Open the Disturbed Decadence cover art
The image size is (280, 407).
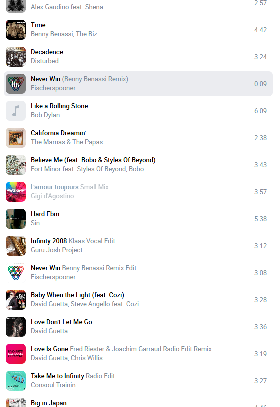click(x=16, y=57)
